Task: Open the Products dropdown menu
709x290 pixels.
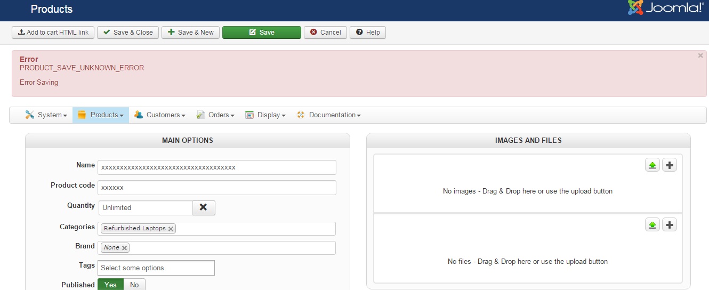Action: pyautogui.click(x=101, y=115)
